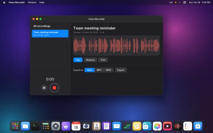Click the 0:00 recording timer
Viewport: 213px width, 133px height.
[50, 79]
